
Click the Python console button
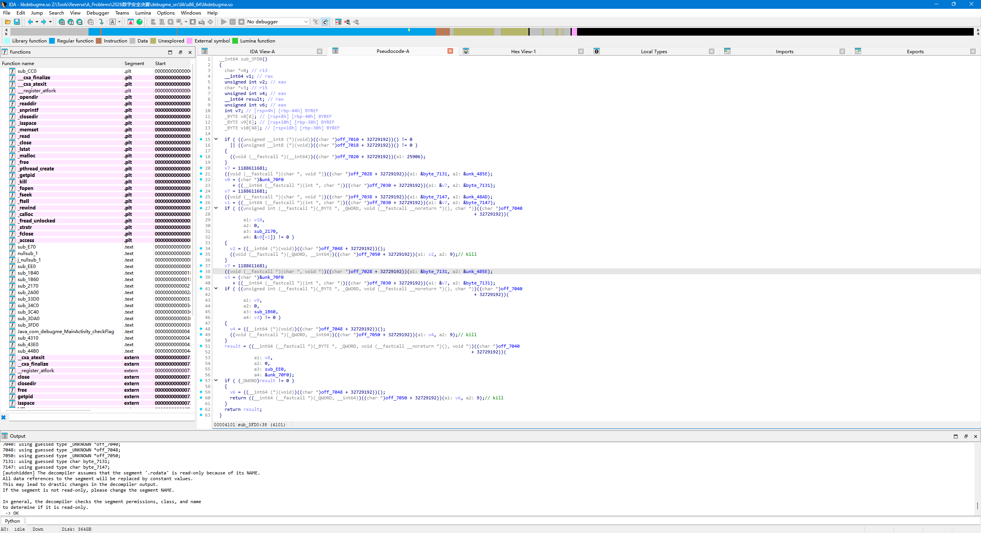point(13,521)
